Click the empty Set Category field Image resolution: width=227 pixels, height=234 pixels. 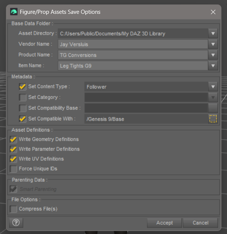(x=146, y=97)
